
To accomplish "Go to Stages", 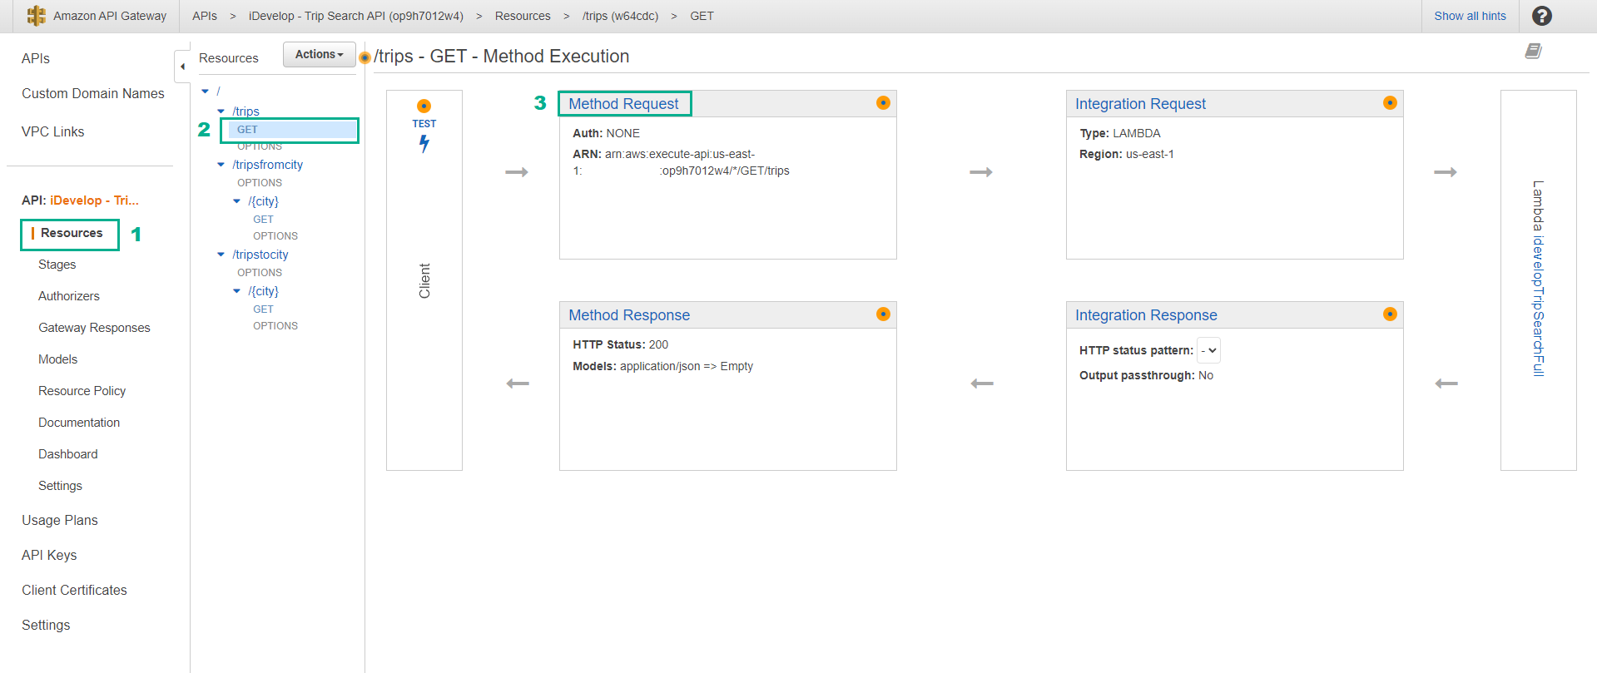I will point(57,265).
